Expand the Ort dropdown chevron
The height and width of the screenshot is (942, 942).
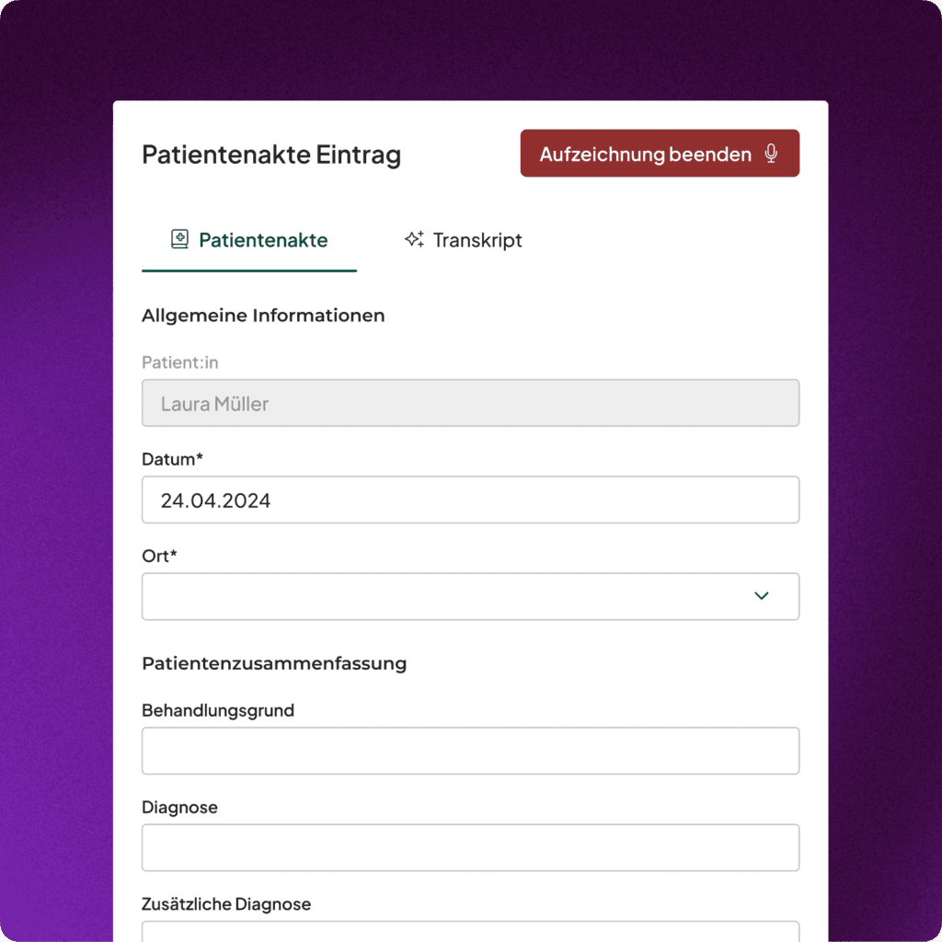761,596
